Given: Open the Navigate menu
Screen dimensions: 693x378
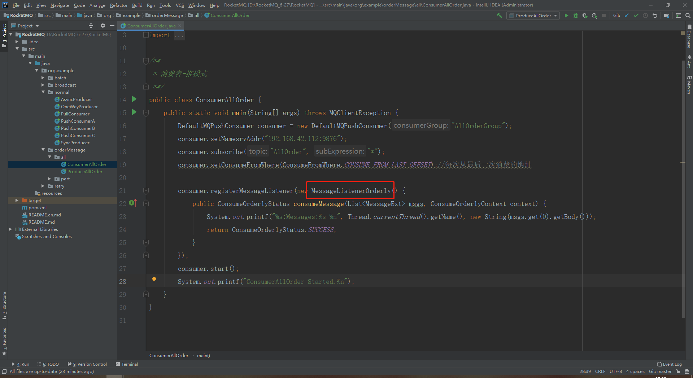Looking at the screenshot, I should pos(59,5).
